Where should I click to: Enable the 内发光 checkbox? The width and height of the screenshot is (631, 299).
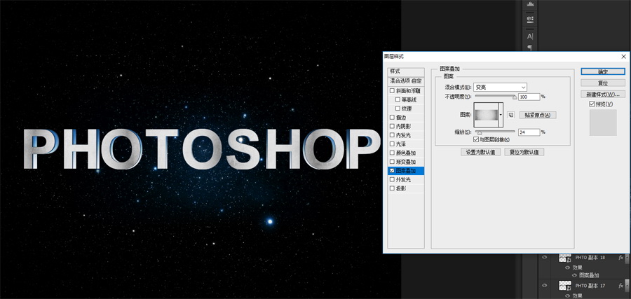393,135
